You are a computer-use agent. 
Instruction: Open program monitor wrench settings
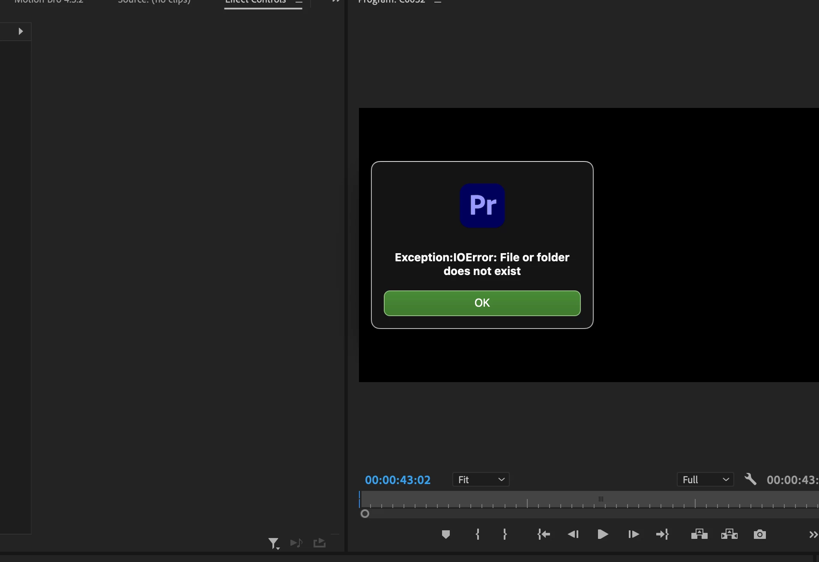[750, 479]
